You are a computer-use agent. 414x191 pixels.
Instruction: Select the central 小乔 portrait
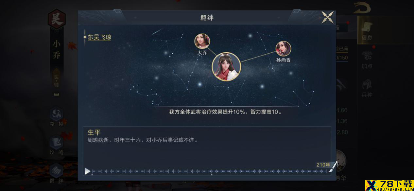pos(226,67)
